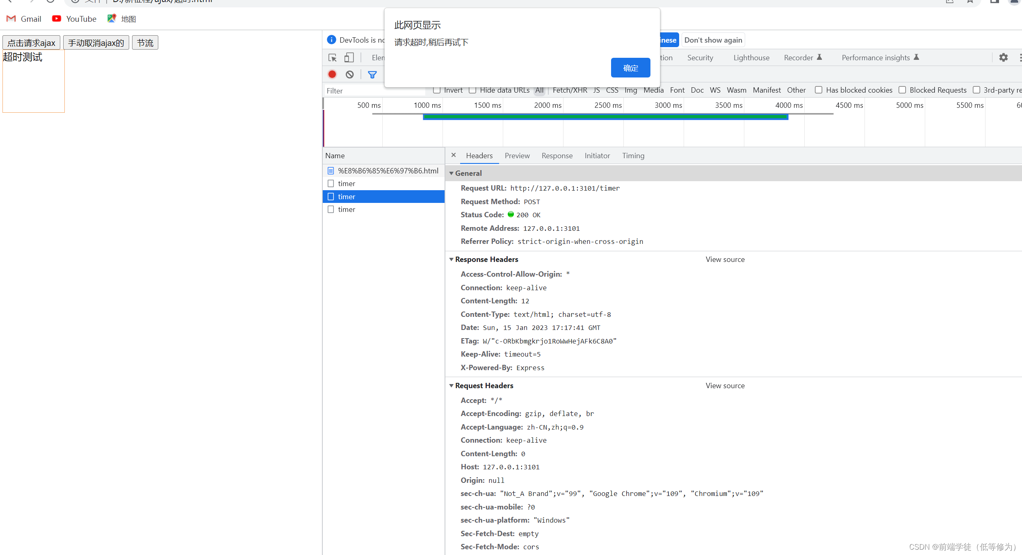Toggle the network filter funnel icon

(x=372, y=75)
